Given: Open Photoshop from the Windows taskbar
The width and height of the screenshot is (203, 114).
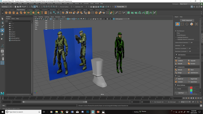Looking at the screenshot, I should (88, 112).
